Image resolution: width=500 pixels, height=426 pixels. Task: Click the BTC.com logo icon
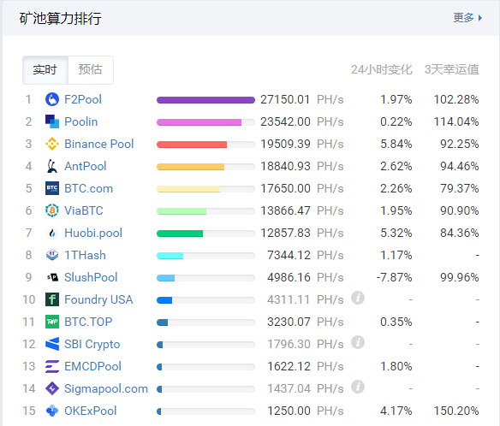[x=52, y=189]
